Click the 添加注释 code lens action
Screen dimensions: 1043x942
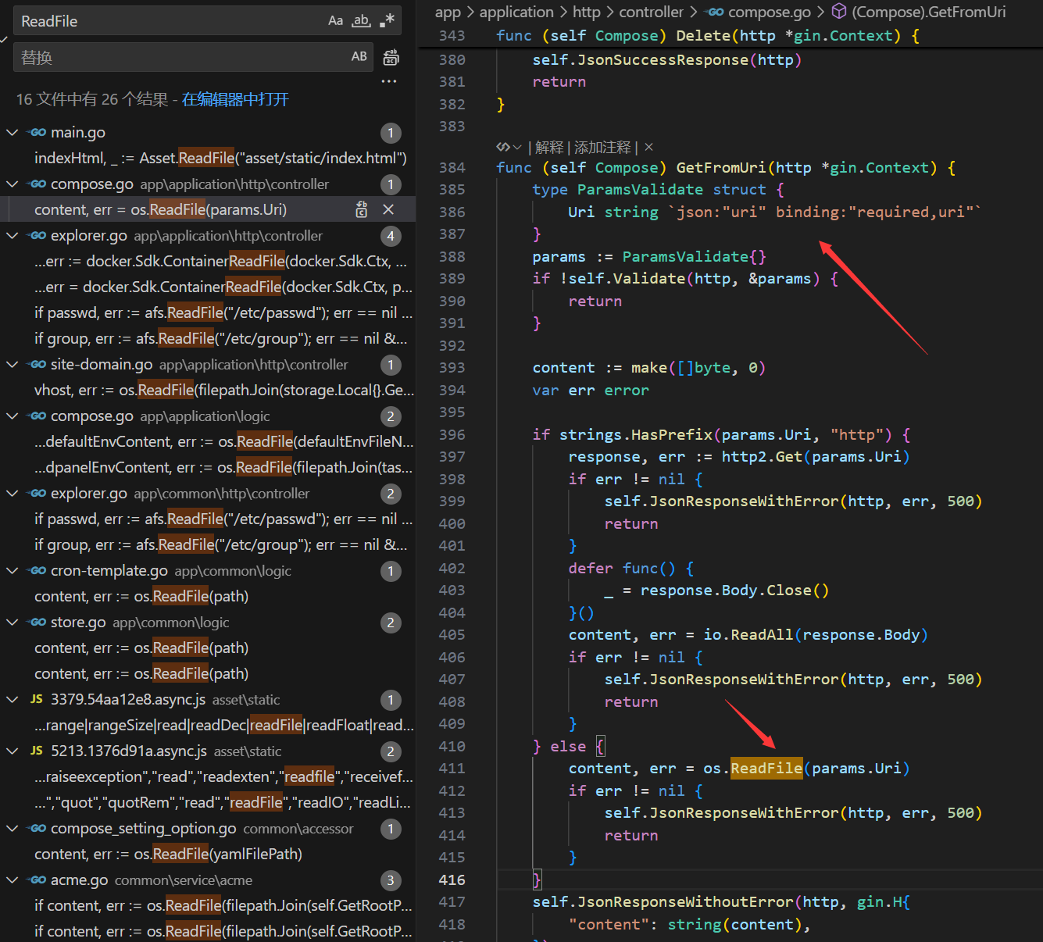[x=602, y=147]
